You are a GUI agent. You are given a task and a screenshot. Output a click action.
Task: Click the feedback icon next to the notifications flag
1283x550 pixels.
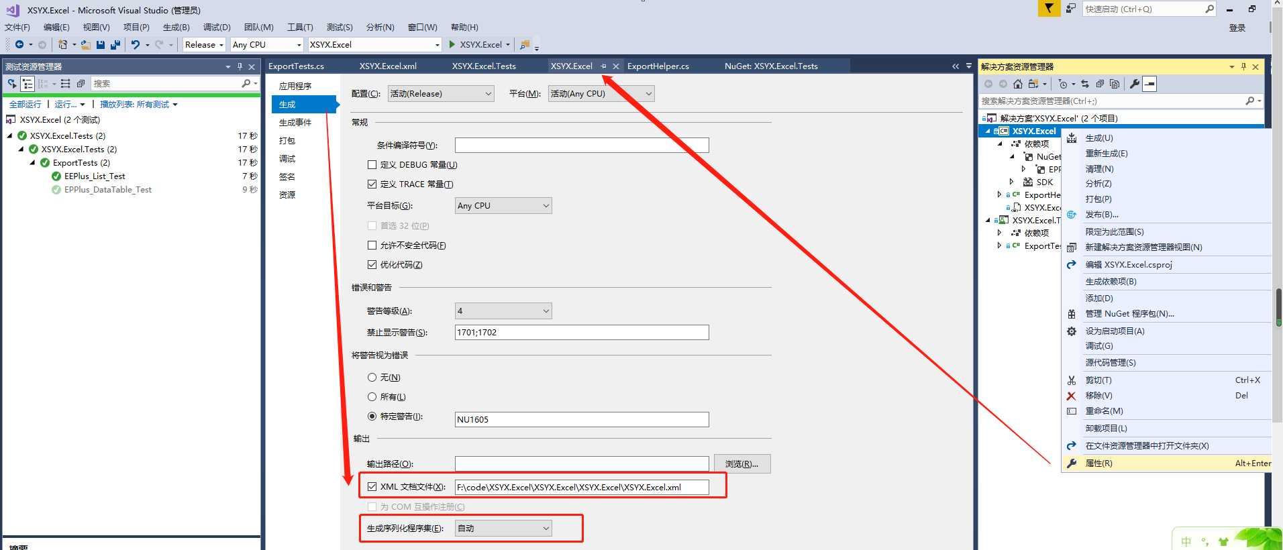1071,9
